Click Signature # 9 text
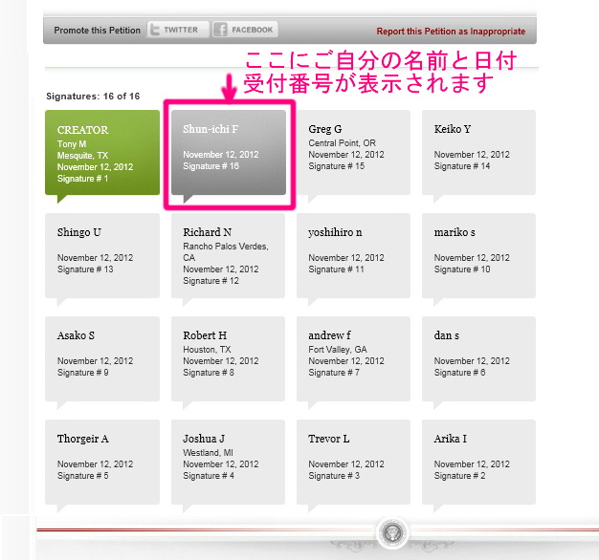The image size is (599, 560). pos(83,373)
